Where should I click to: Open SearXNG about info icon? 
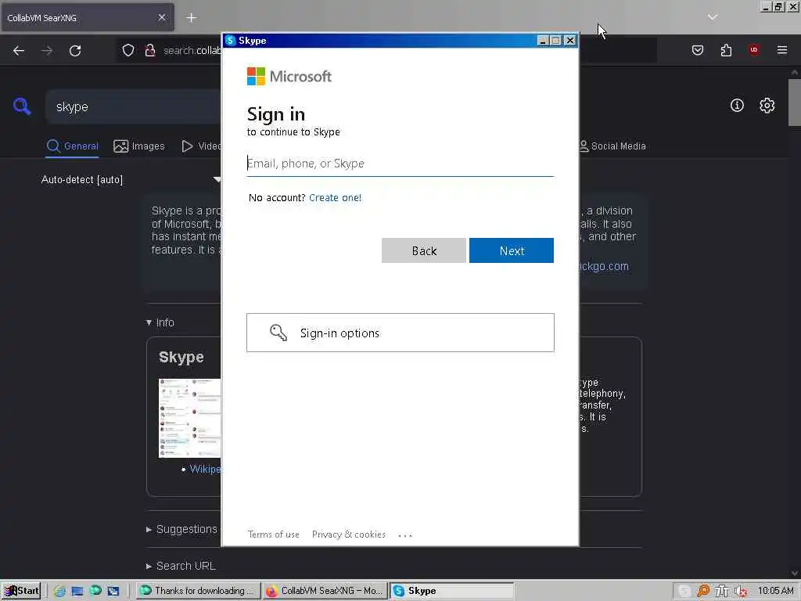(737, 106)
